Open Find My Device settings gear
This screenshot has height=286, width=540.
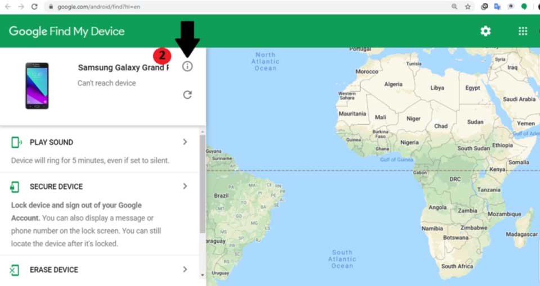(x=485, y=31)
